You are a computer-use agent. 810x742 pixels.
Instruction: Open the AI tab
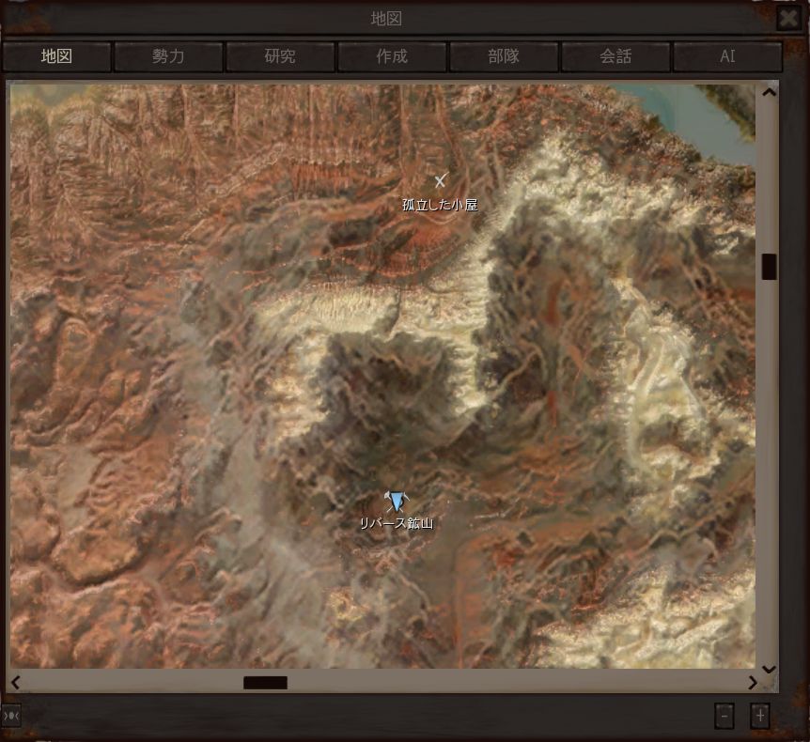click(x=727, y=56)
